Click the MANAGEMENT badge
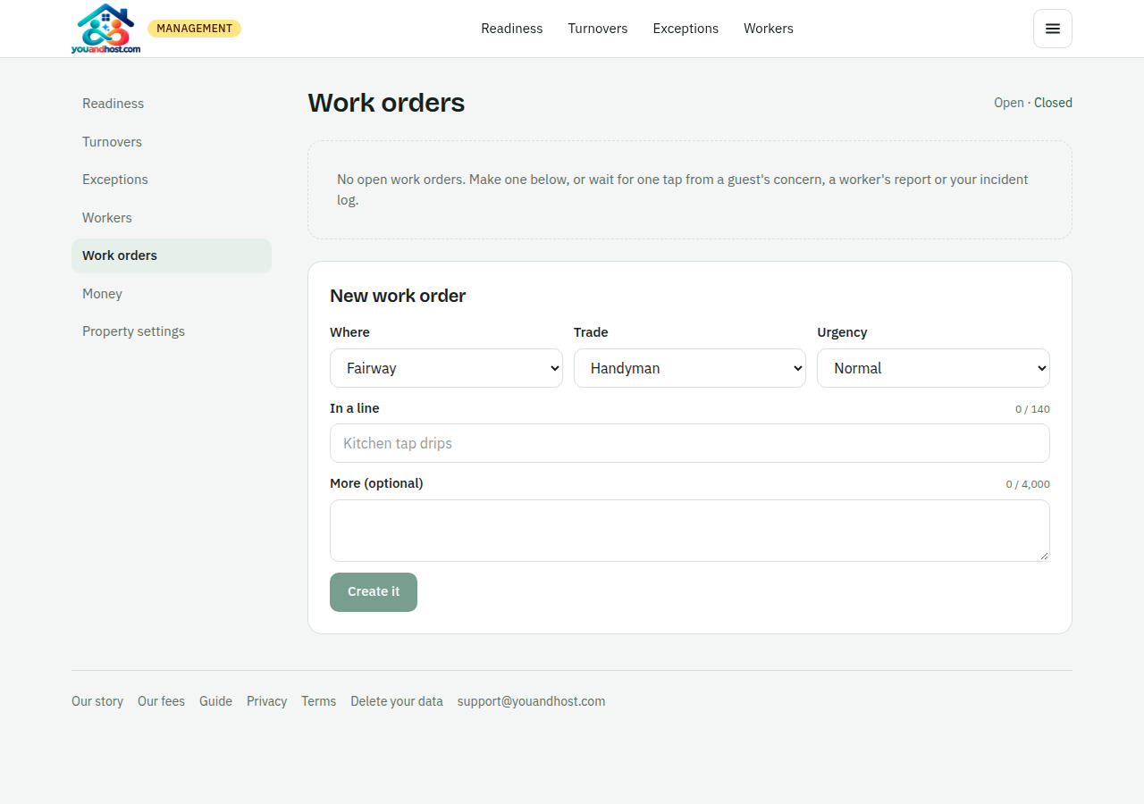This screenshot has width=1144, height=804. (x=194, y=29)
